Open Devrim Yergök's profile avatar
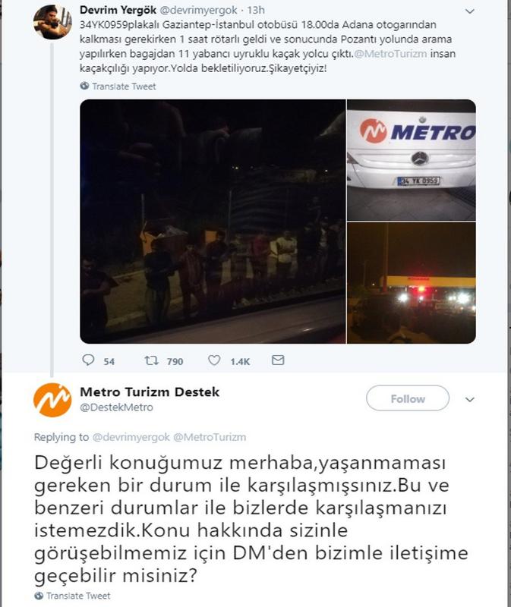Viewport: 511px width, 607px height. tap(52, 22)
